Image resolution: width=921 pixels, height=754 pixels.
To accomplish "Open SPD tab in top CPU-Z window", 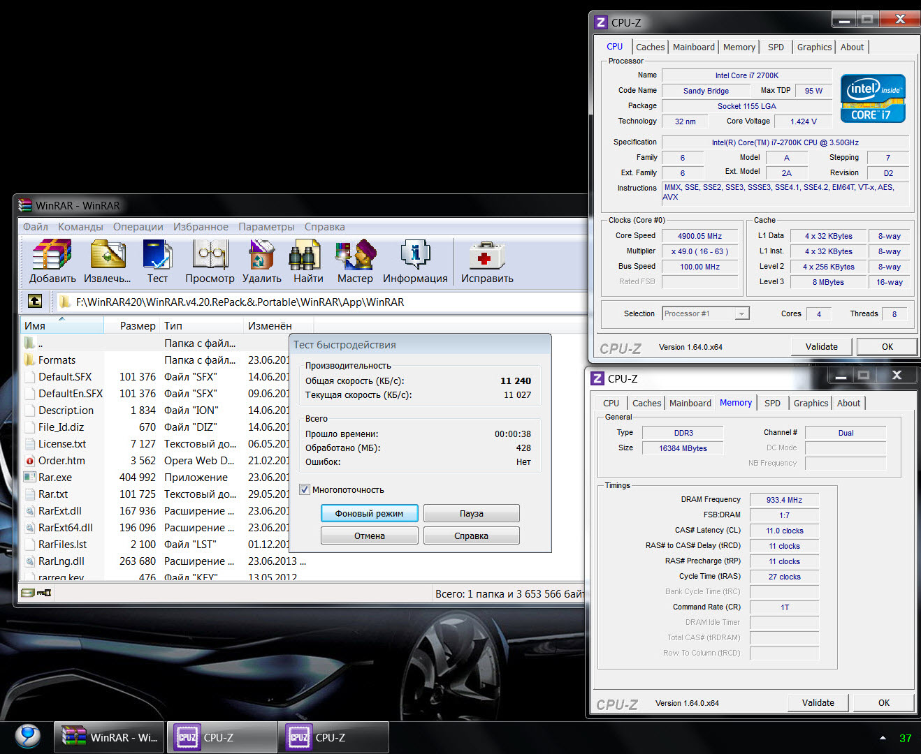I will (x=776, y=47).
